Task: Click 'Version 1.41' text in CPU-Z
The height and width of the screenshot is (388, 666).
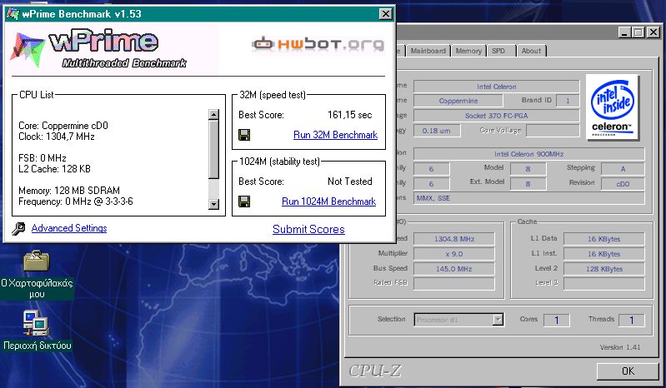Action: (x=619, y=347)
